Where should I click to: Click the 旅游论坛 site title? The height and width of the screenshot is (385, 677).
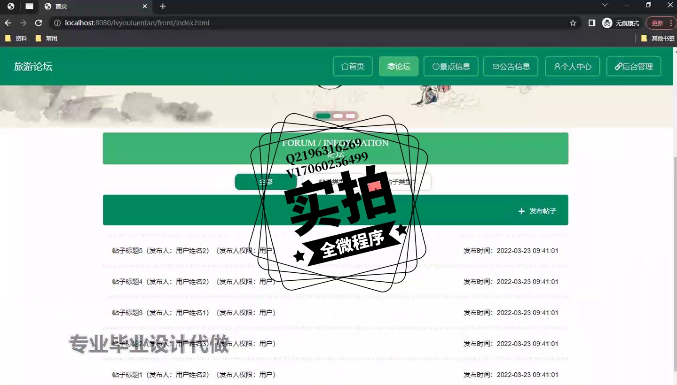pyautogui.click(x=33, y=67)
